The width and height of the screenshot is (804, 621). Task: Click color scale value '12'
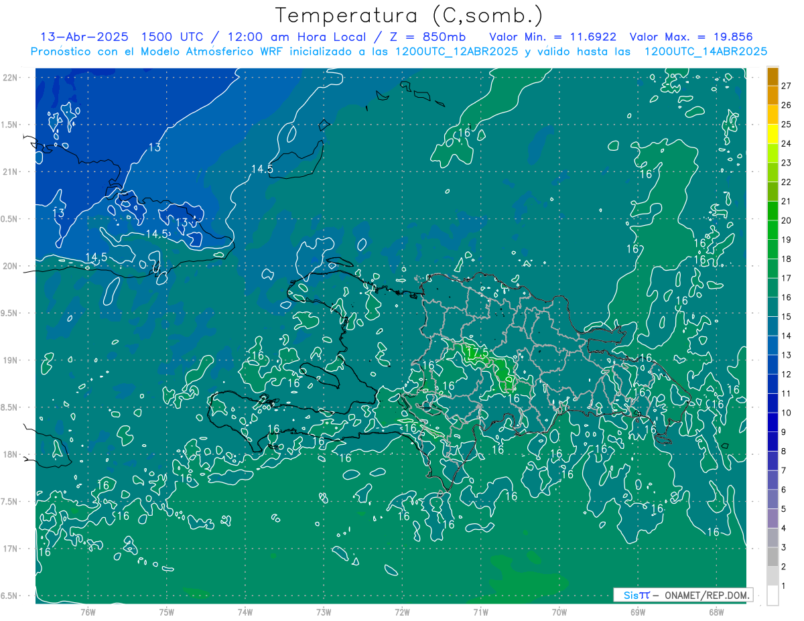787,374
